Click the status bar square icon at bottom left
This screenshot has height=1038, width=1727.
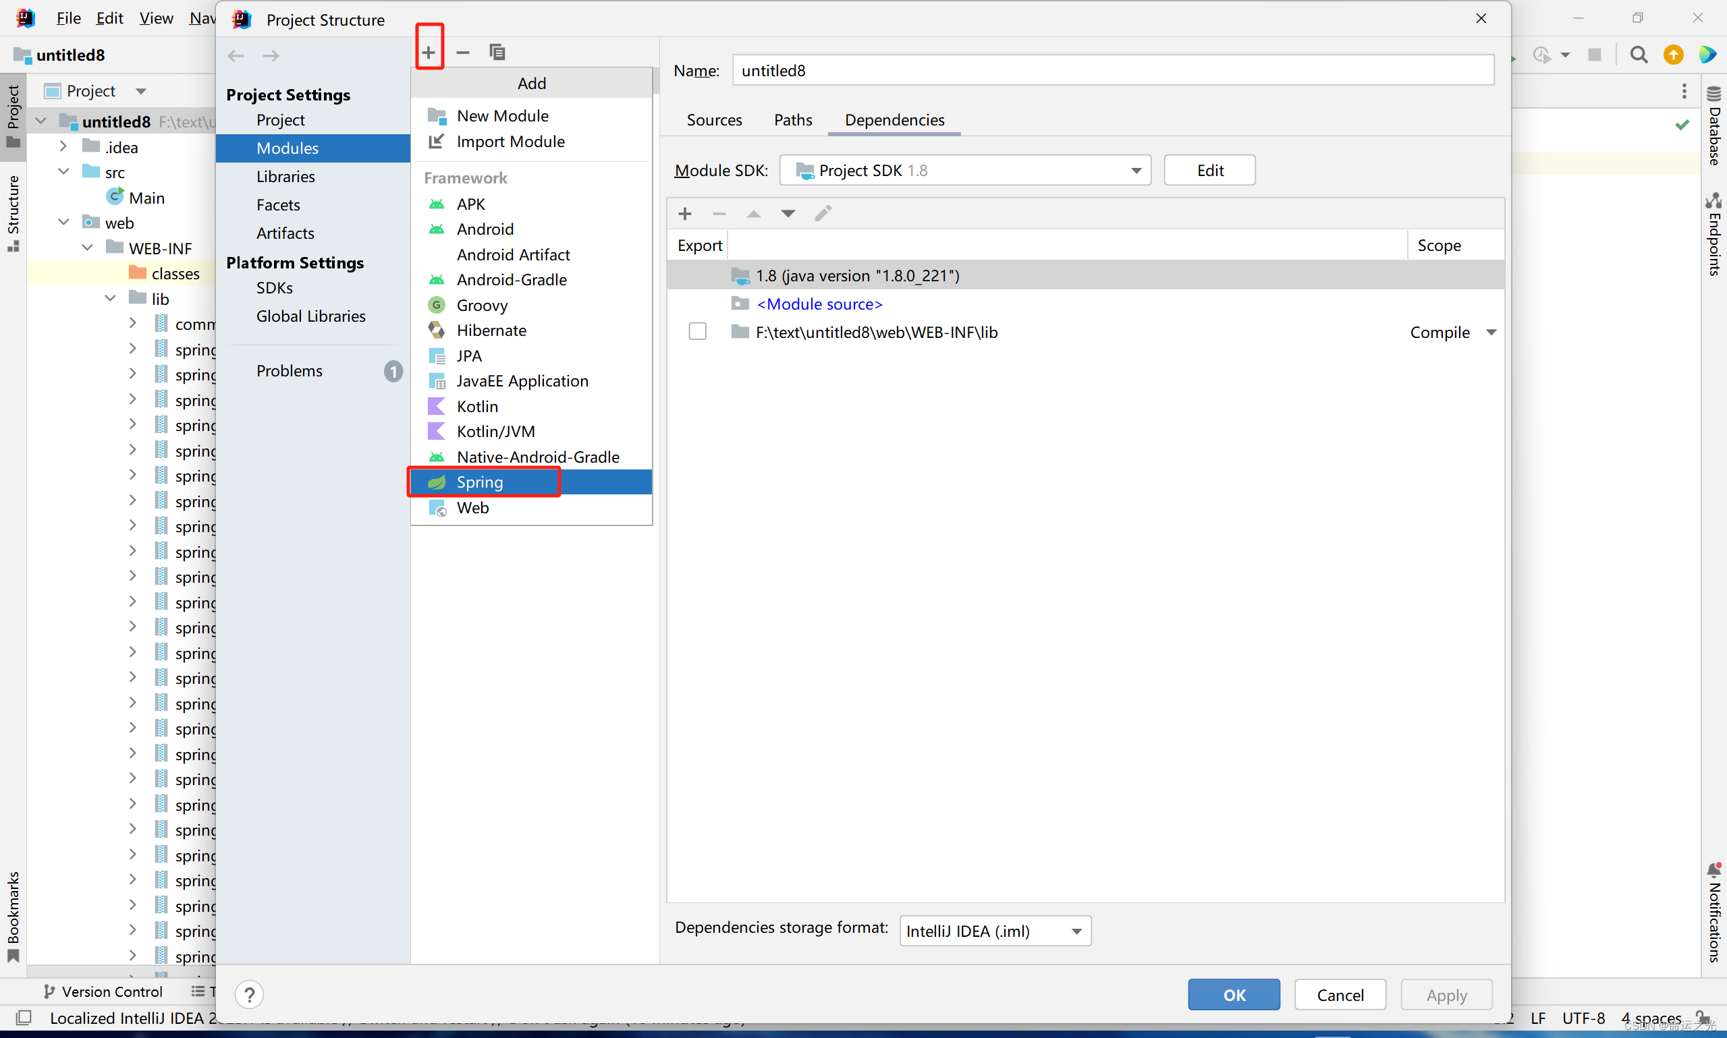click(23, 1018)
